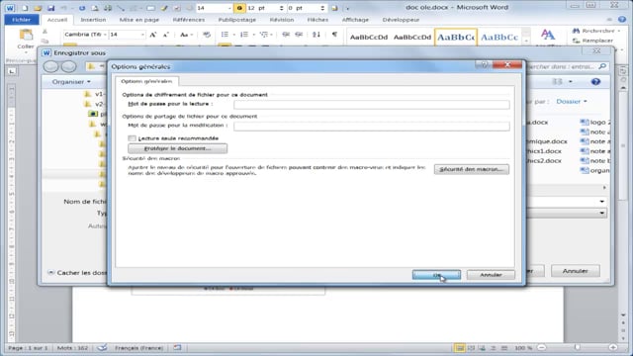This screenshot has width=633, height=356.
Task: Click Sécurité des macros button
Action: pyautogui.click(x=472, y=169)
